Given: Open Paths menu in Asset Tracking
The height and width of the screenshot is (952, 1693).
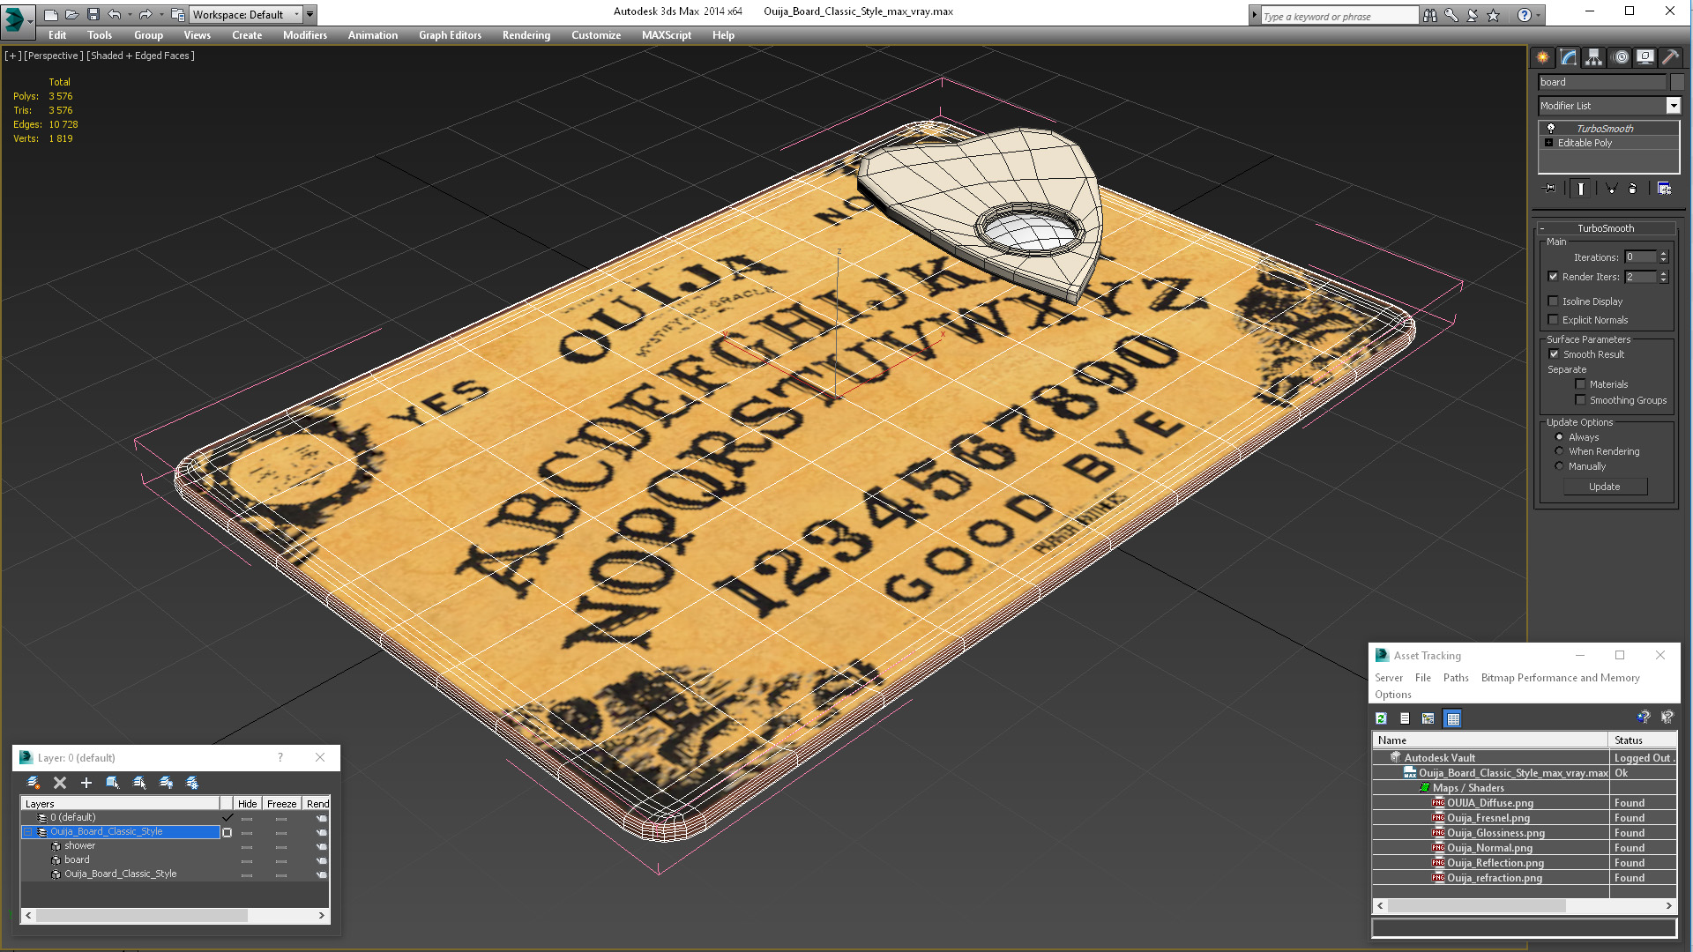Looking at the screenshot, I should pos(1456,678).
